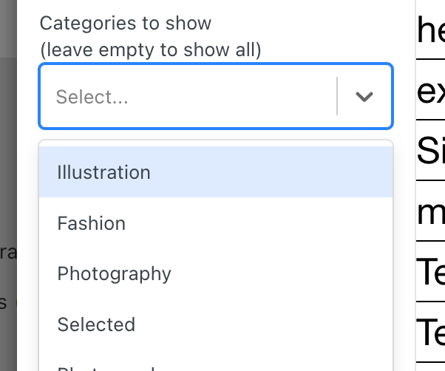Click the cut-off option below Selected
This screenshot has height=371, width=445.
[111, 367]
